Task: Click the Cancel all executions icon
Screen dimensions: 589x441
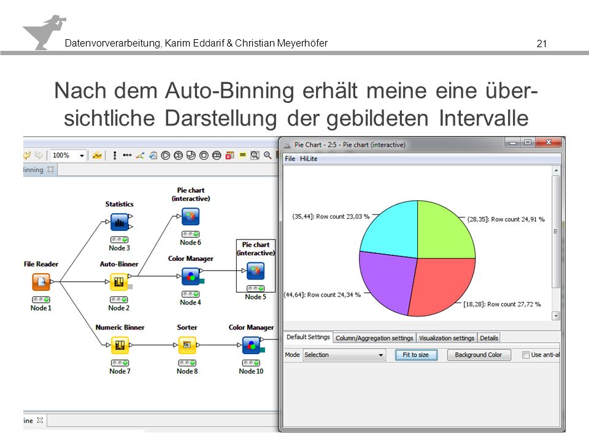Action: pos(217,155)
